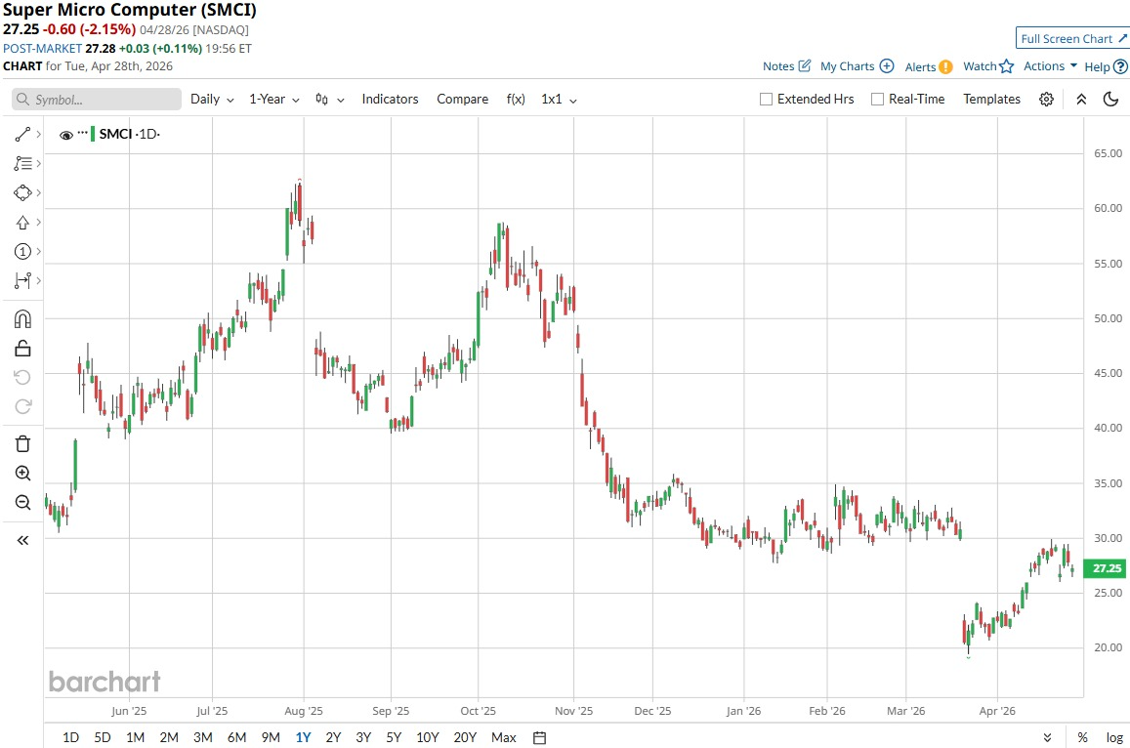The height and width of the screenshot is (748, 1130).
Task: Expand the line tools flyout arrow
Action: click(x=38, y=134)
